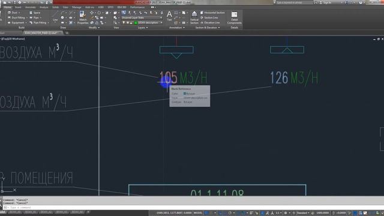Add a new drawing tab with plus

[x=67, y=33]
